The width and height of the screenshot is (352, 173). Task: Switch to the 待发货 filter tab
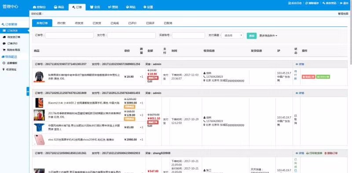coord(79,23)
